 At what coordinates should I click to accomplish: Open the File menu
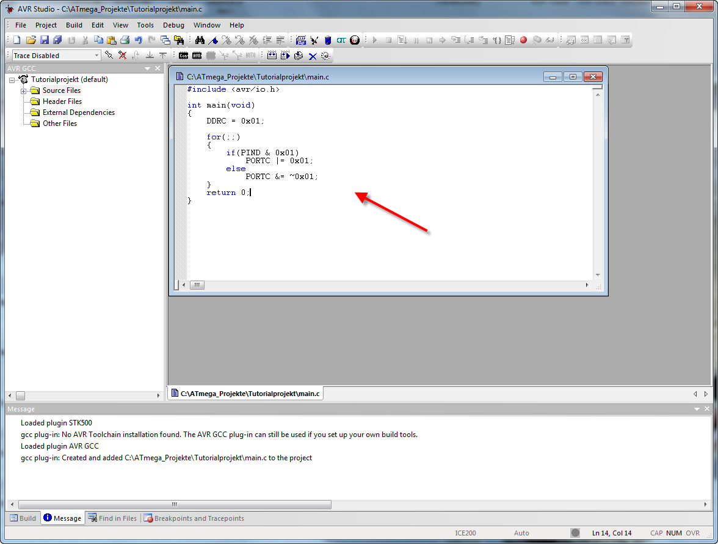tap(21, 25)
